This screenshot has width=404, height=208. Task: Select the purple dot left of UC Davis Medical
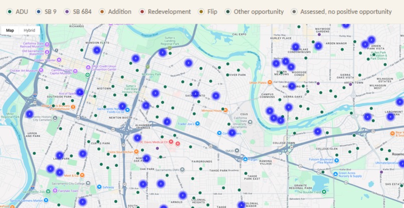coord(157,148)
